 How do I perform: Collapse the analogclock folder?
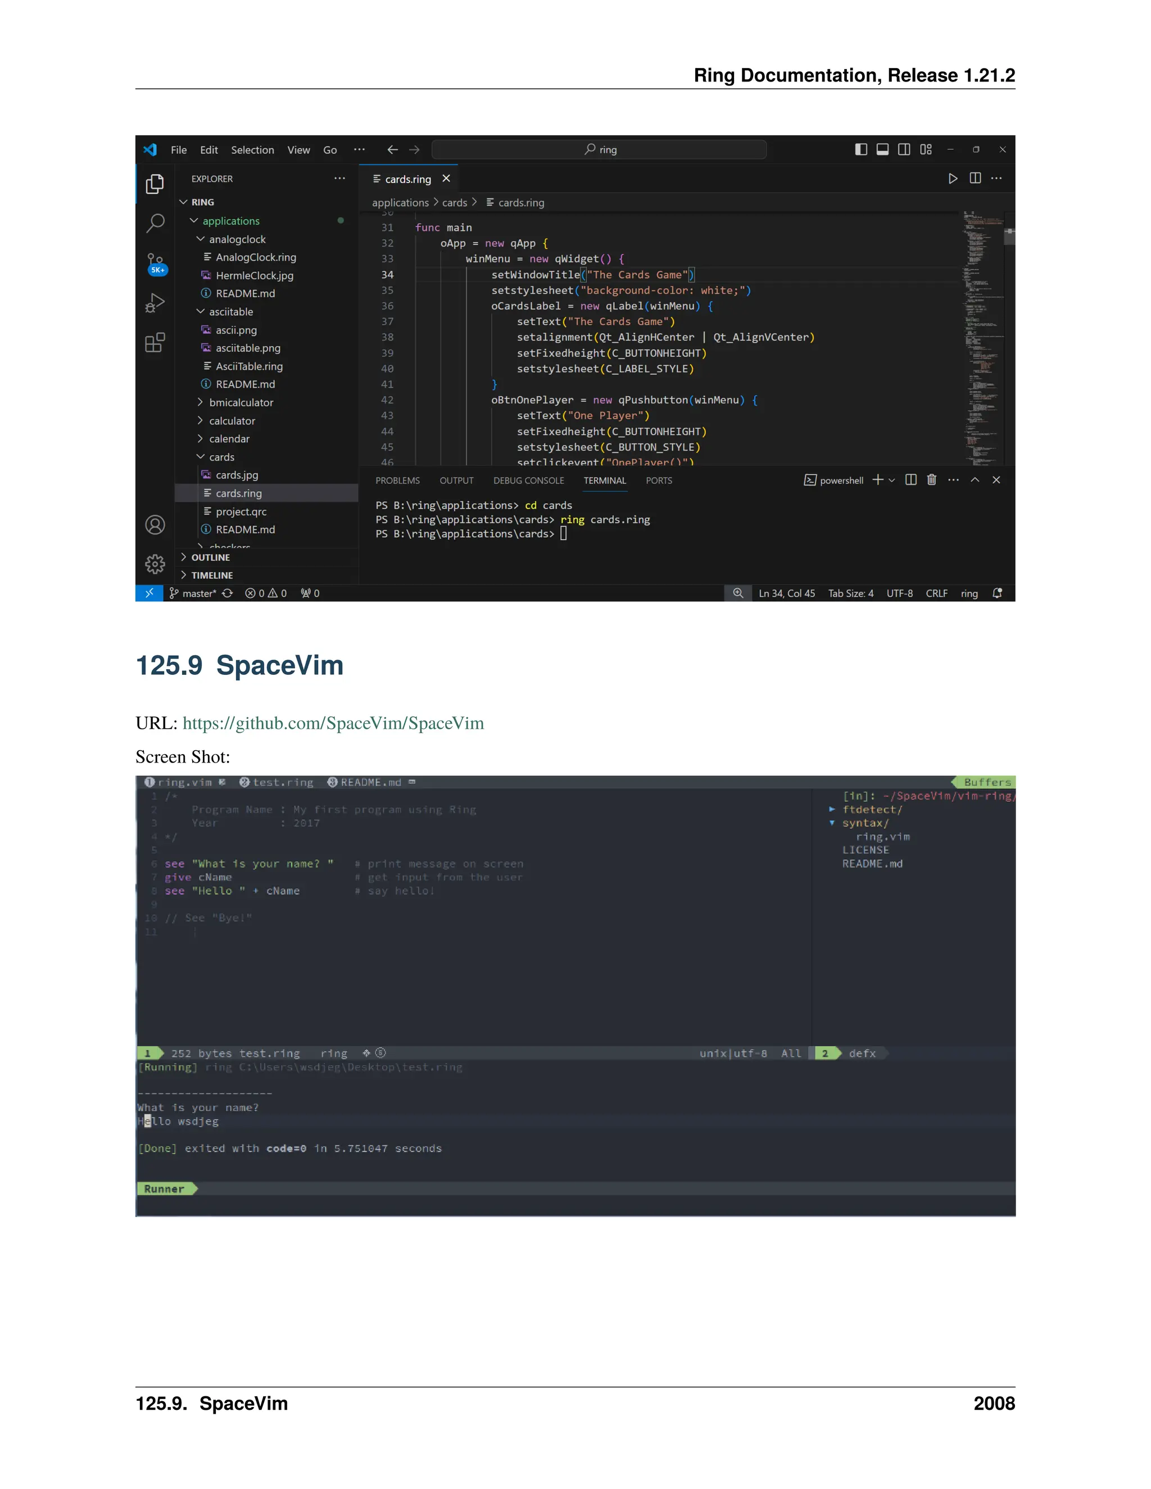pyautogui.click(x=237, y=239)
